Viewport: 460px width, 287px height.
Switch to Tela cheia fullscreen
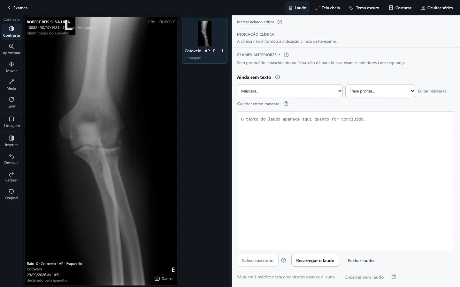pos(327,8)
